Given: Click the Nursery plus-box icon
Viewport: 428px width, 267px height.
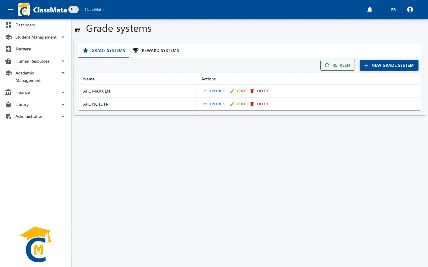Looking at the screenshot, I should pyautogui.click(x=8, y=49).
